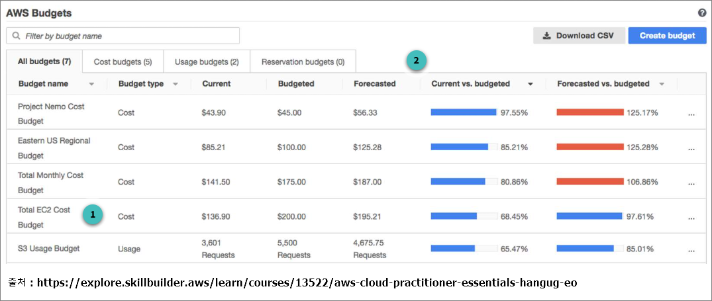Click the 80.86% current progress bar
Screen dimensions: 712x301
click(x=464, y=181)
